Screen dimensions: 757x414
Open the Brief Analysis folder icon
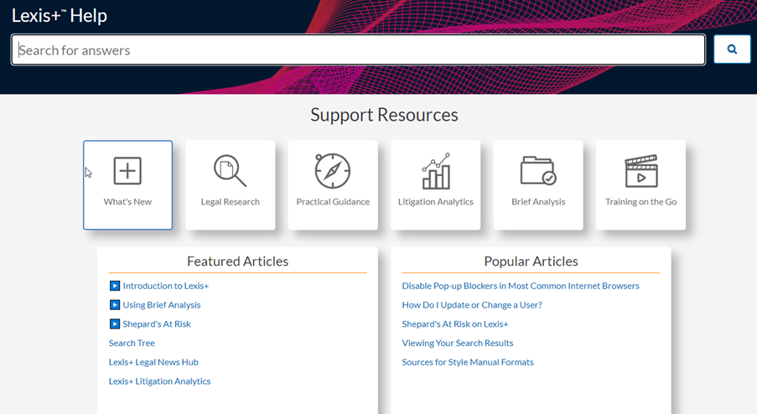(x=538, y=170)
